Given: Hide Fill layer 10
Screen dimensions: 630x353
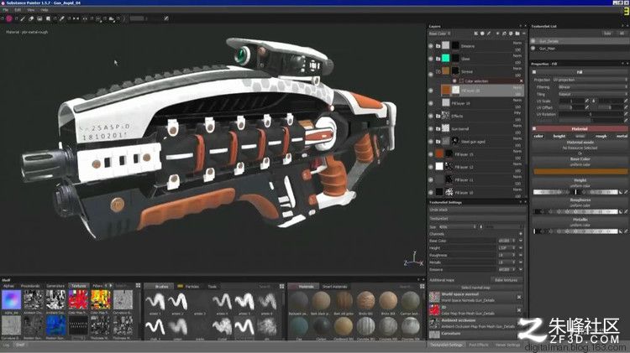Looking at the screenshot, I should tap(431, 193).
